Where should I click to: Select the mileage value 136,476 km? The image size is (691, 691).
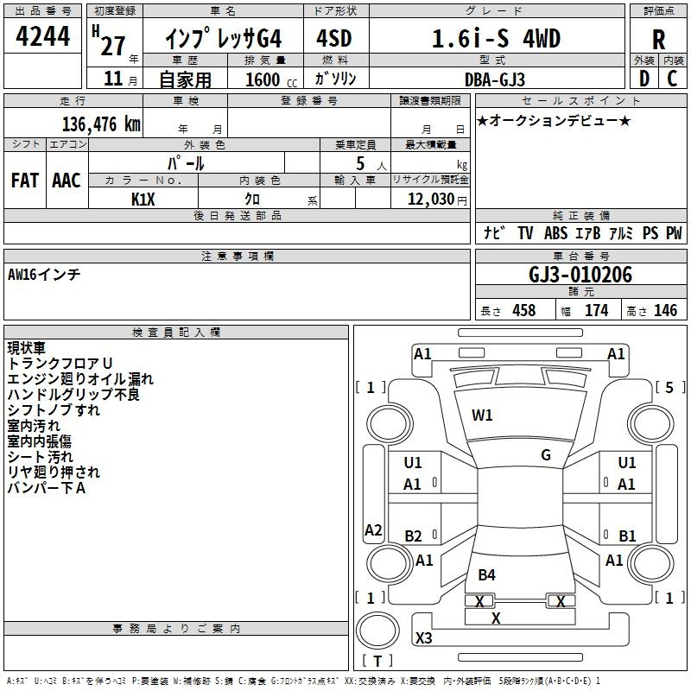point(100,124)
